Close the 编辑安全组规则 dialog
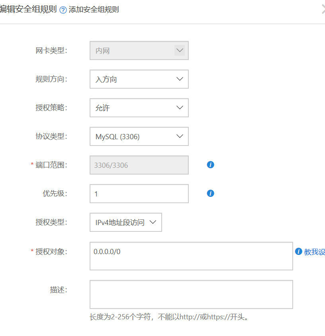The height and width of the screenshot is (336, 325). point(323,9)
